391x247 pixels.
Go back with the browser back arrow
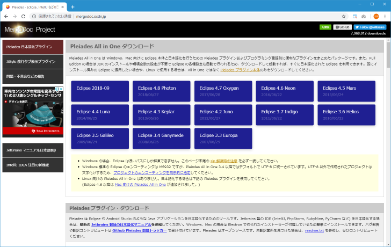6,17
